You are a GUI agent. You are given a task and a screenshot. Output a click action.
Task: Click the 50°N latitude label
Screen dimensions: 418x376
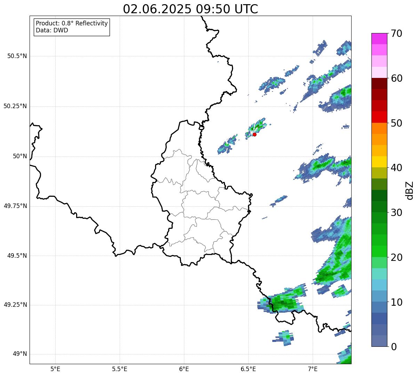[20, 156]
